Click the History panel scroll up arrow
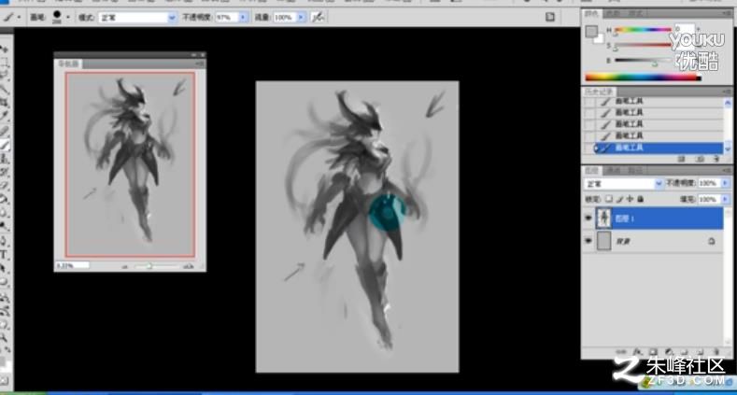This screenshot has width=737, height=395. click(x=728, y=103)
